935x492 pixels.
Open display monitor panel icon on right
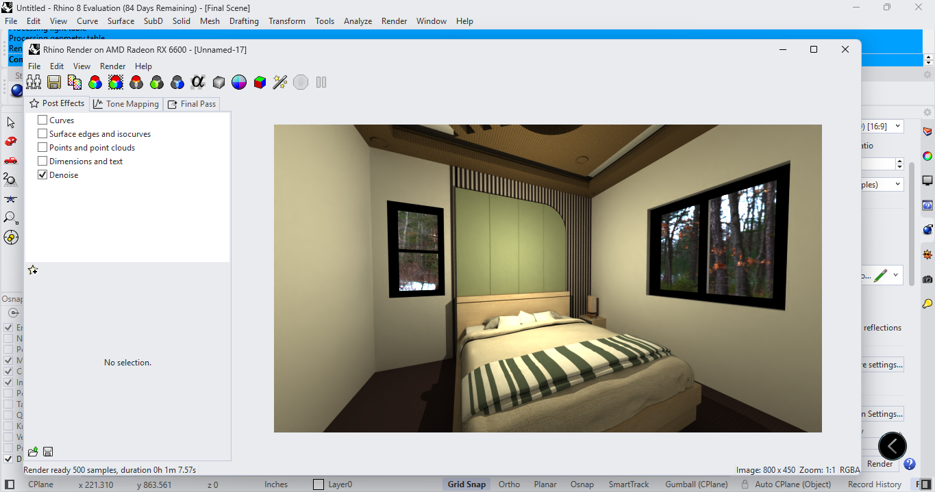pyautogui.click(x=927, y=181)
